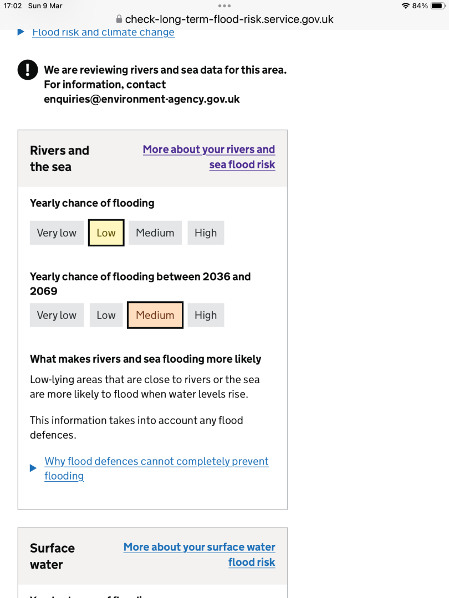
Task: Expand the Why flood defences cannot prevent flooding section
Action: click(x=156, y=468)
